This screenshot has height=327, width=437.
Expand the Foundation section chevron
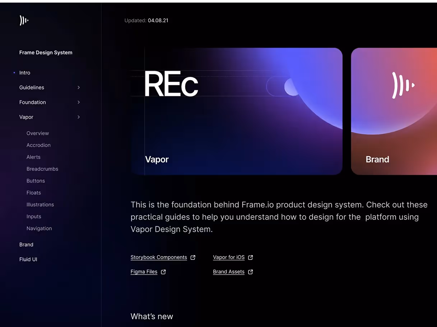click(x=79, y=102)
